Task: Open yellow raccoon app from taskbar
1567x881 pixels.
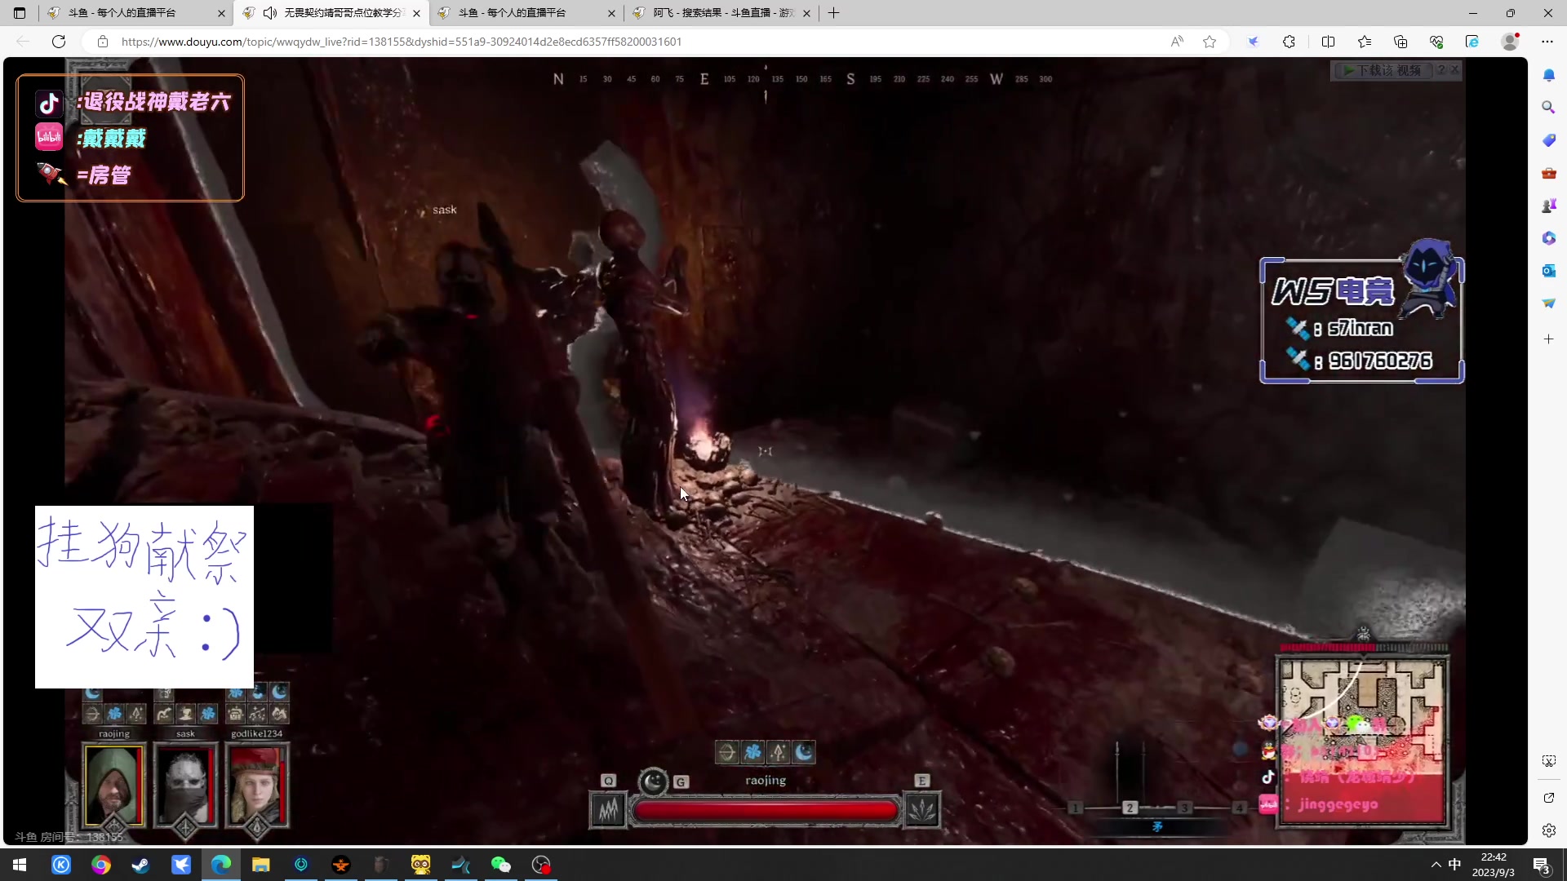Action: [x=421, y=865]
